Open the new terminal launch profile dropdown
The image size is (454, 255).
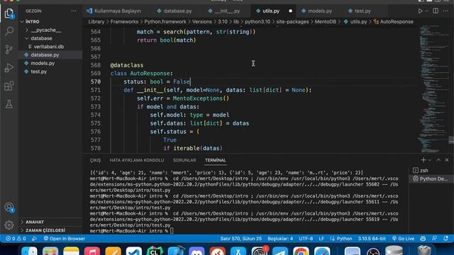pos(429,160)
